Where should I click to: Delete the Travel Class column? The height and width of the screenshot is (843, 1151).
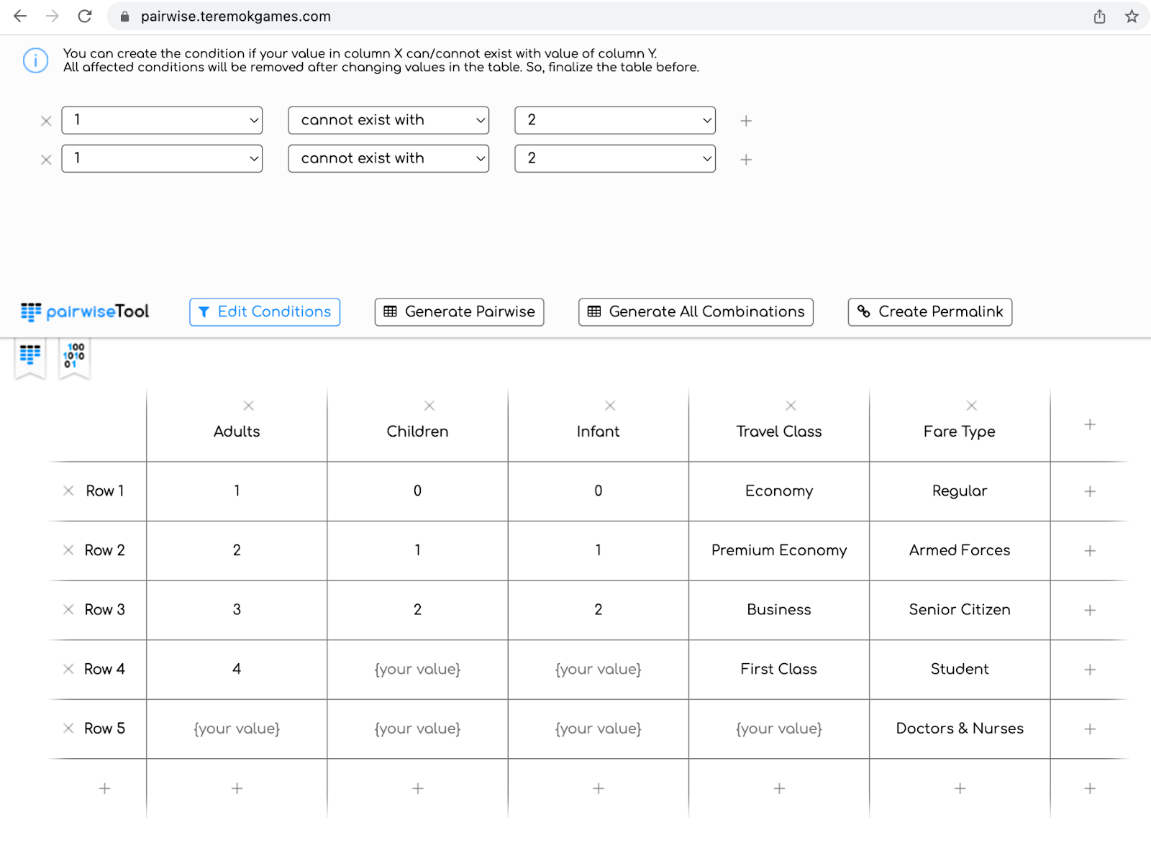(x=791, y=406)
